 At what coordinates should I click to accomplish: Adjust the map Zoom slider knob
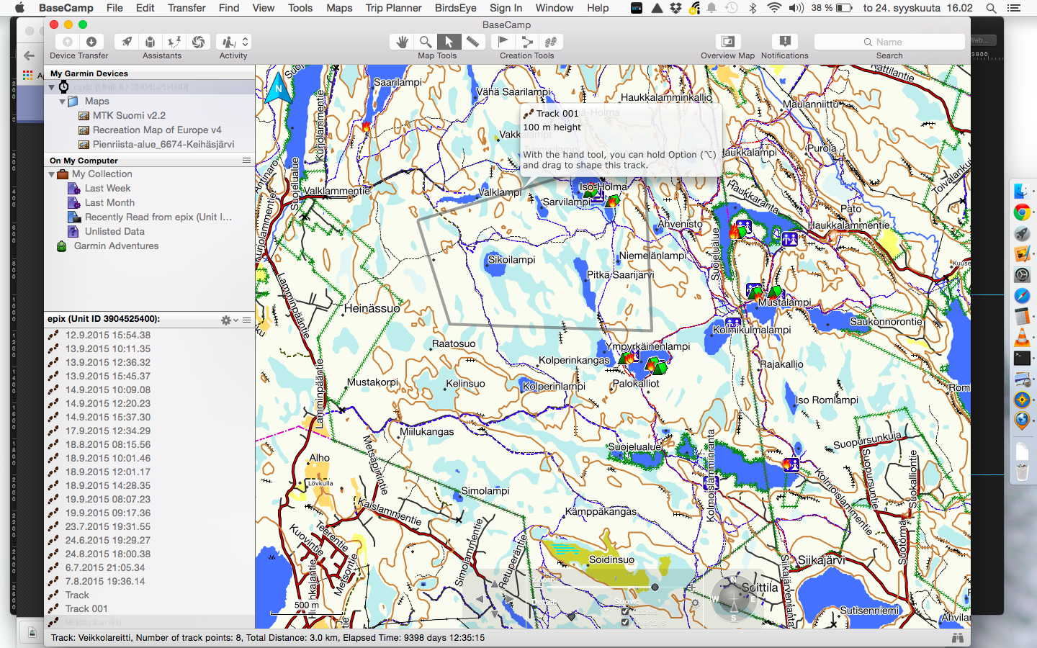(x=655, y=588)
